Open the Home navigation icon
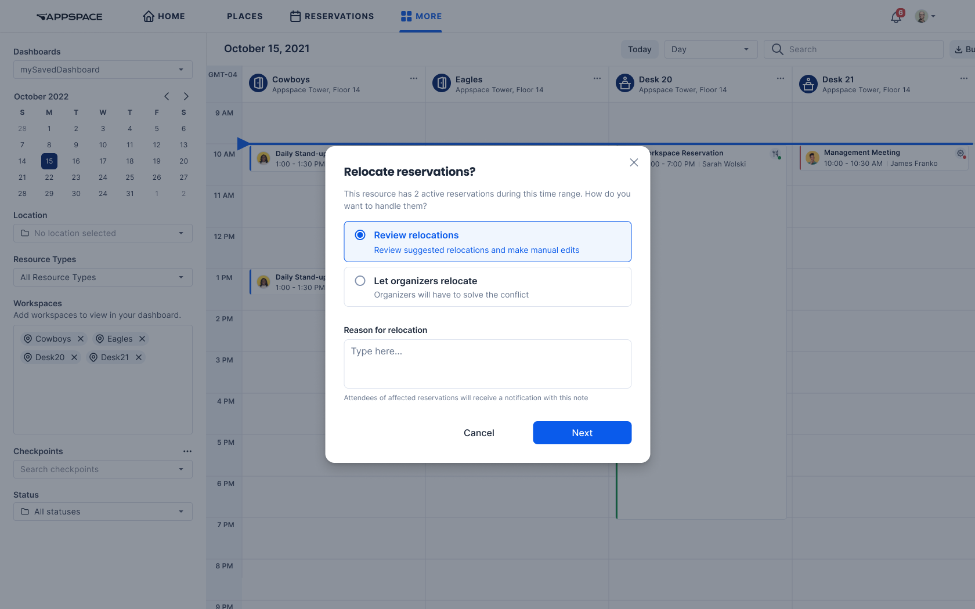Image resolution: width=975 pixels, height=609 pixels. click(x=149, y=16)
